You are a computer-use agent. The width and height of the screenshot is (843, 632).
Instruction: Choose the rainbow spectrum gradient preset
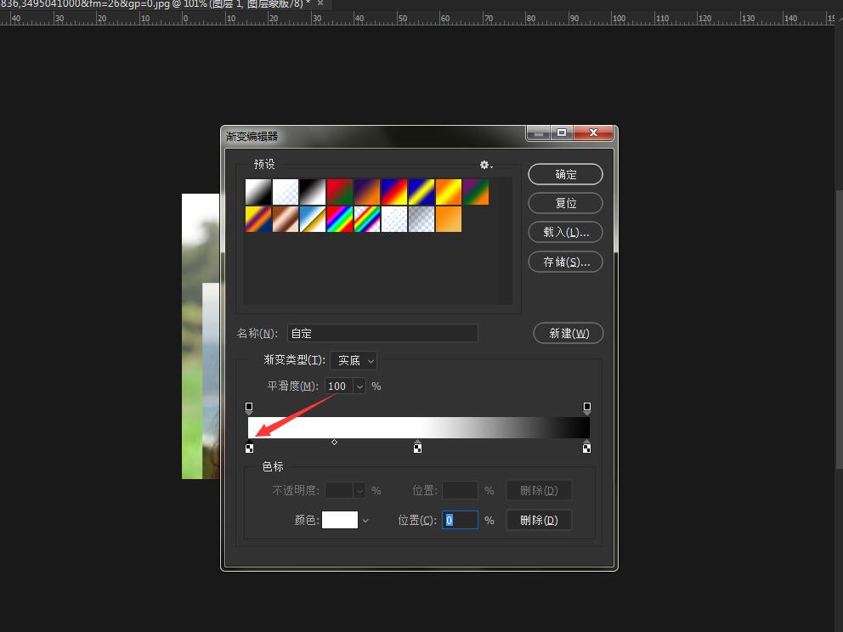pyautogui.click(x=340, y=219)
